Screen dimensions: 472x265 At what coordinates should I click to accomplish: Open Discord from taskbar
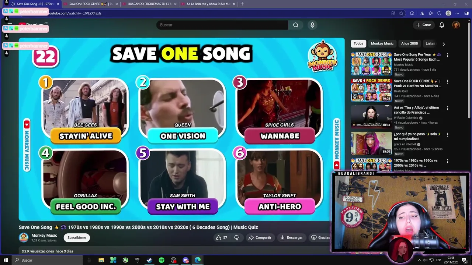click(x=185, y=260)
